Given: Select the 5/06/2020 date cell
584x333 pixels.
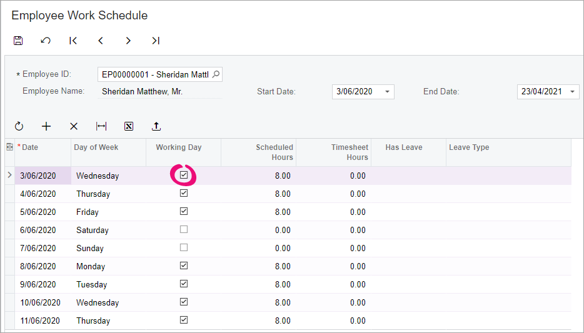Looking at the screenshot, I should 43,212.
